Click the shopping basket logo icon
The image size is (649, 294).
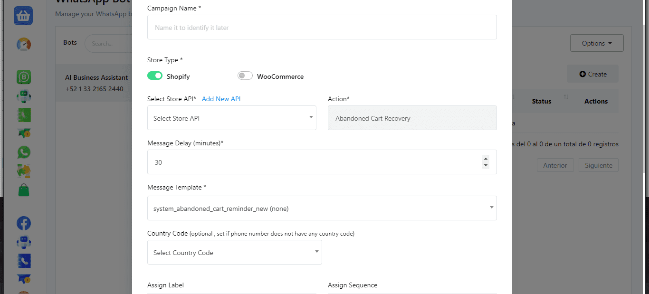click(23, 16)
